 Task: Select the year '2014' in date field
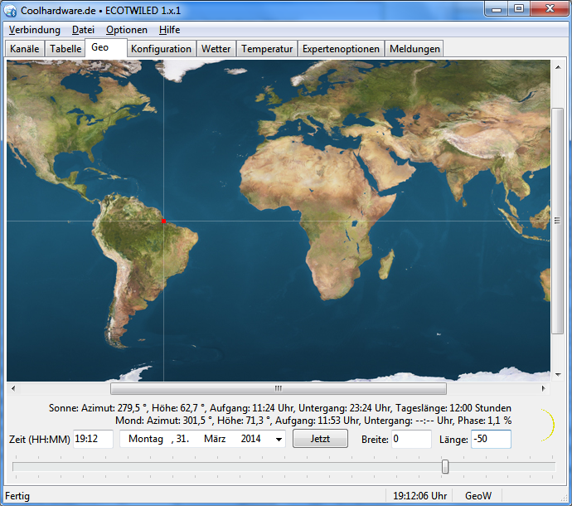point(250,439)
